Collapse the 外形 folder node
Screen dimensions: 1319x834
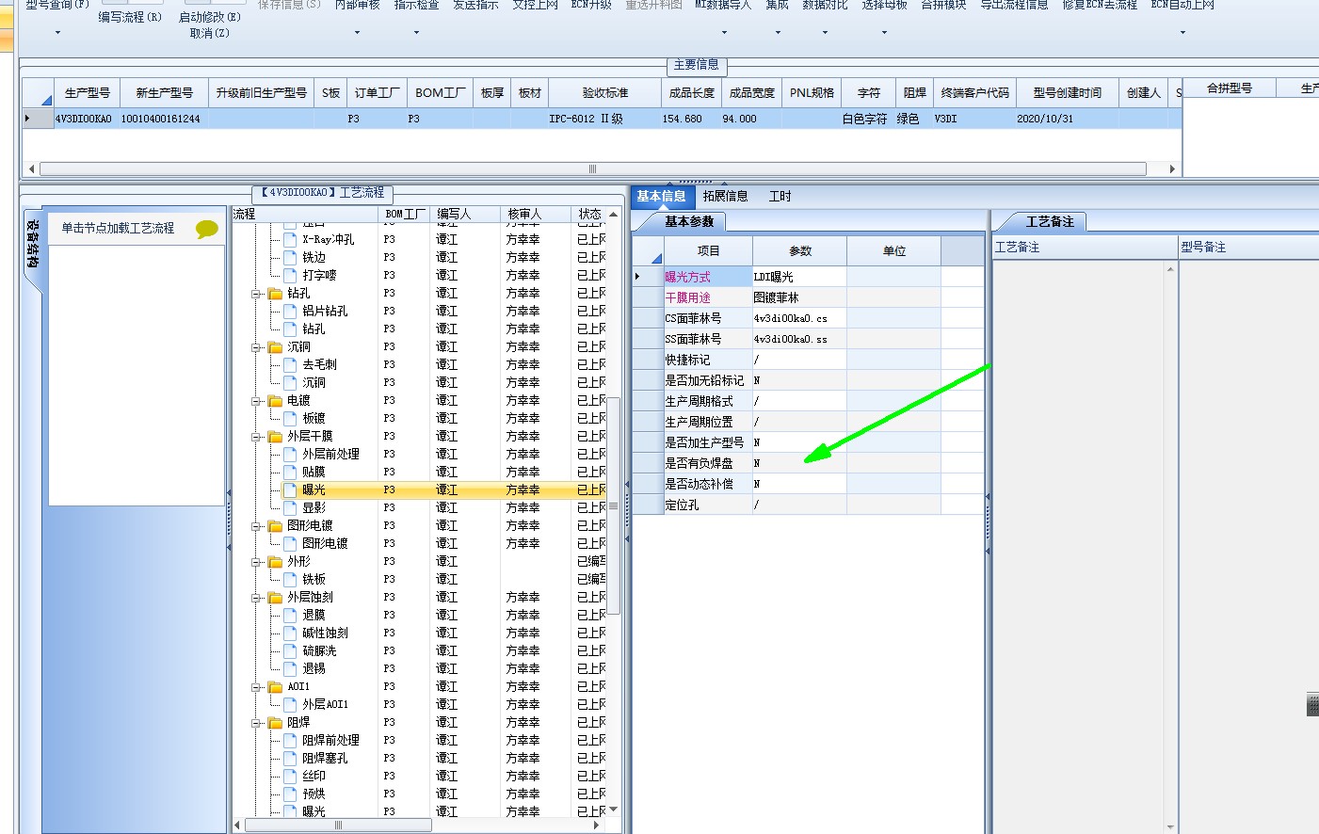pos(256,562)
